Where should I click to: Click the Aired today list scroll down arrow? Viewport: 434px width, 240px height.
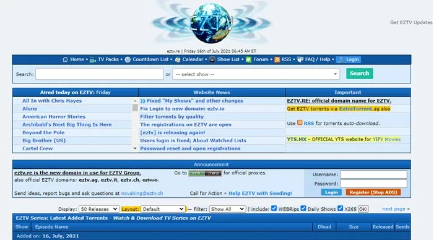[135, 148]
